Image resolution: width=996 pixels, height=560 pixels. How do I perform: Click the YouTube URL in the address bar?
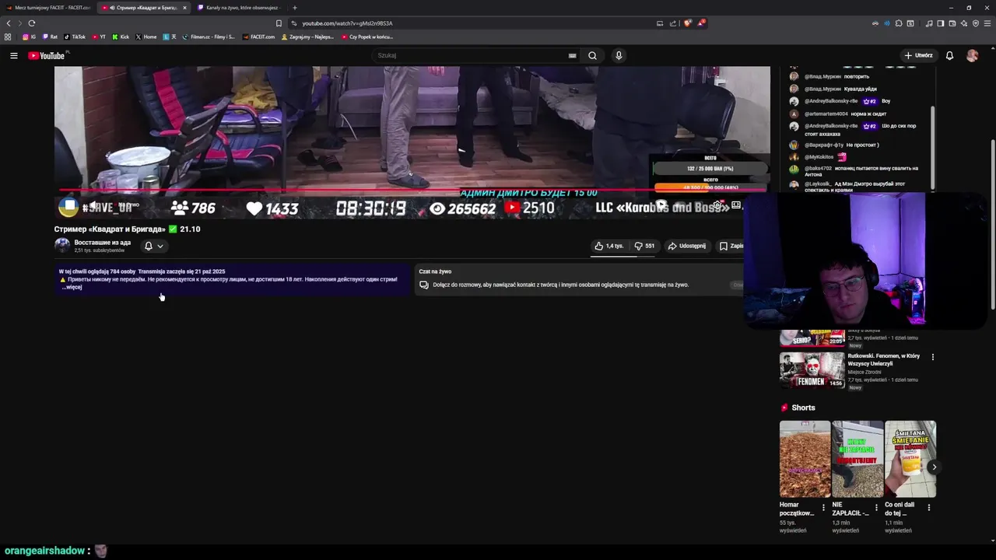click(347, 23)
